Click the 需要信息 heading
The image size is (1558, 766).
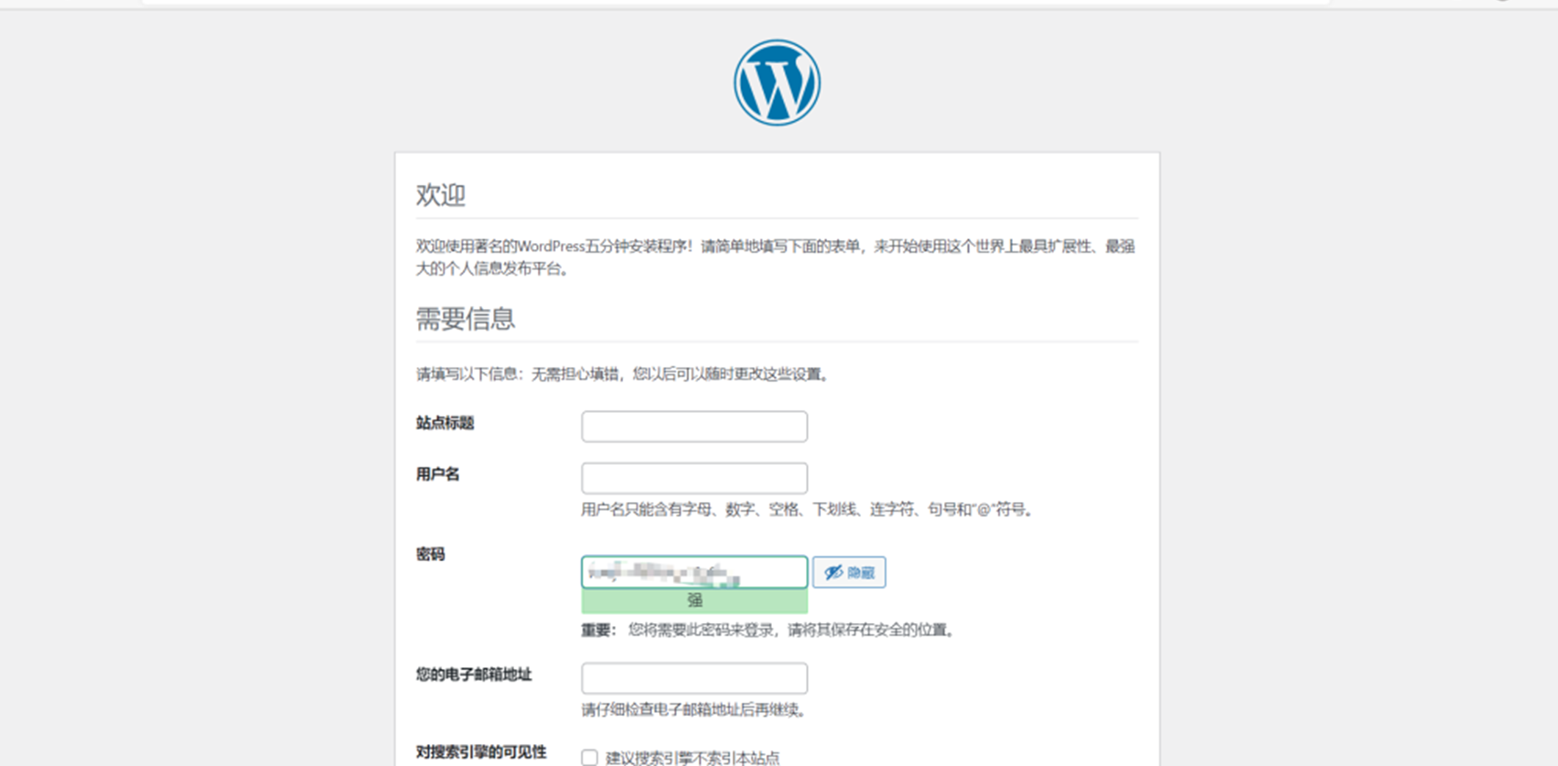pos(466,318)
